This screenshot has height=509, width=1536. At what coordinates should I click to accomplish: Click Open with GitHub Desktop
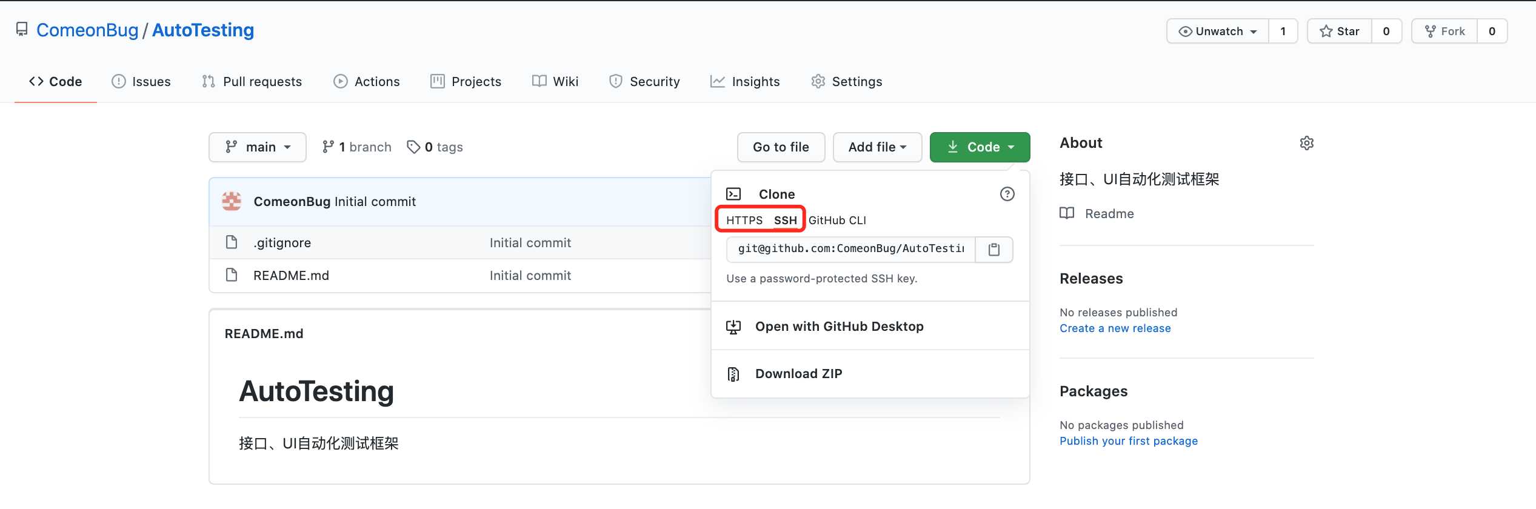[839, 327]
